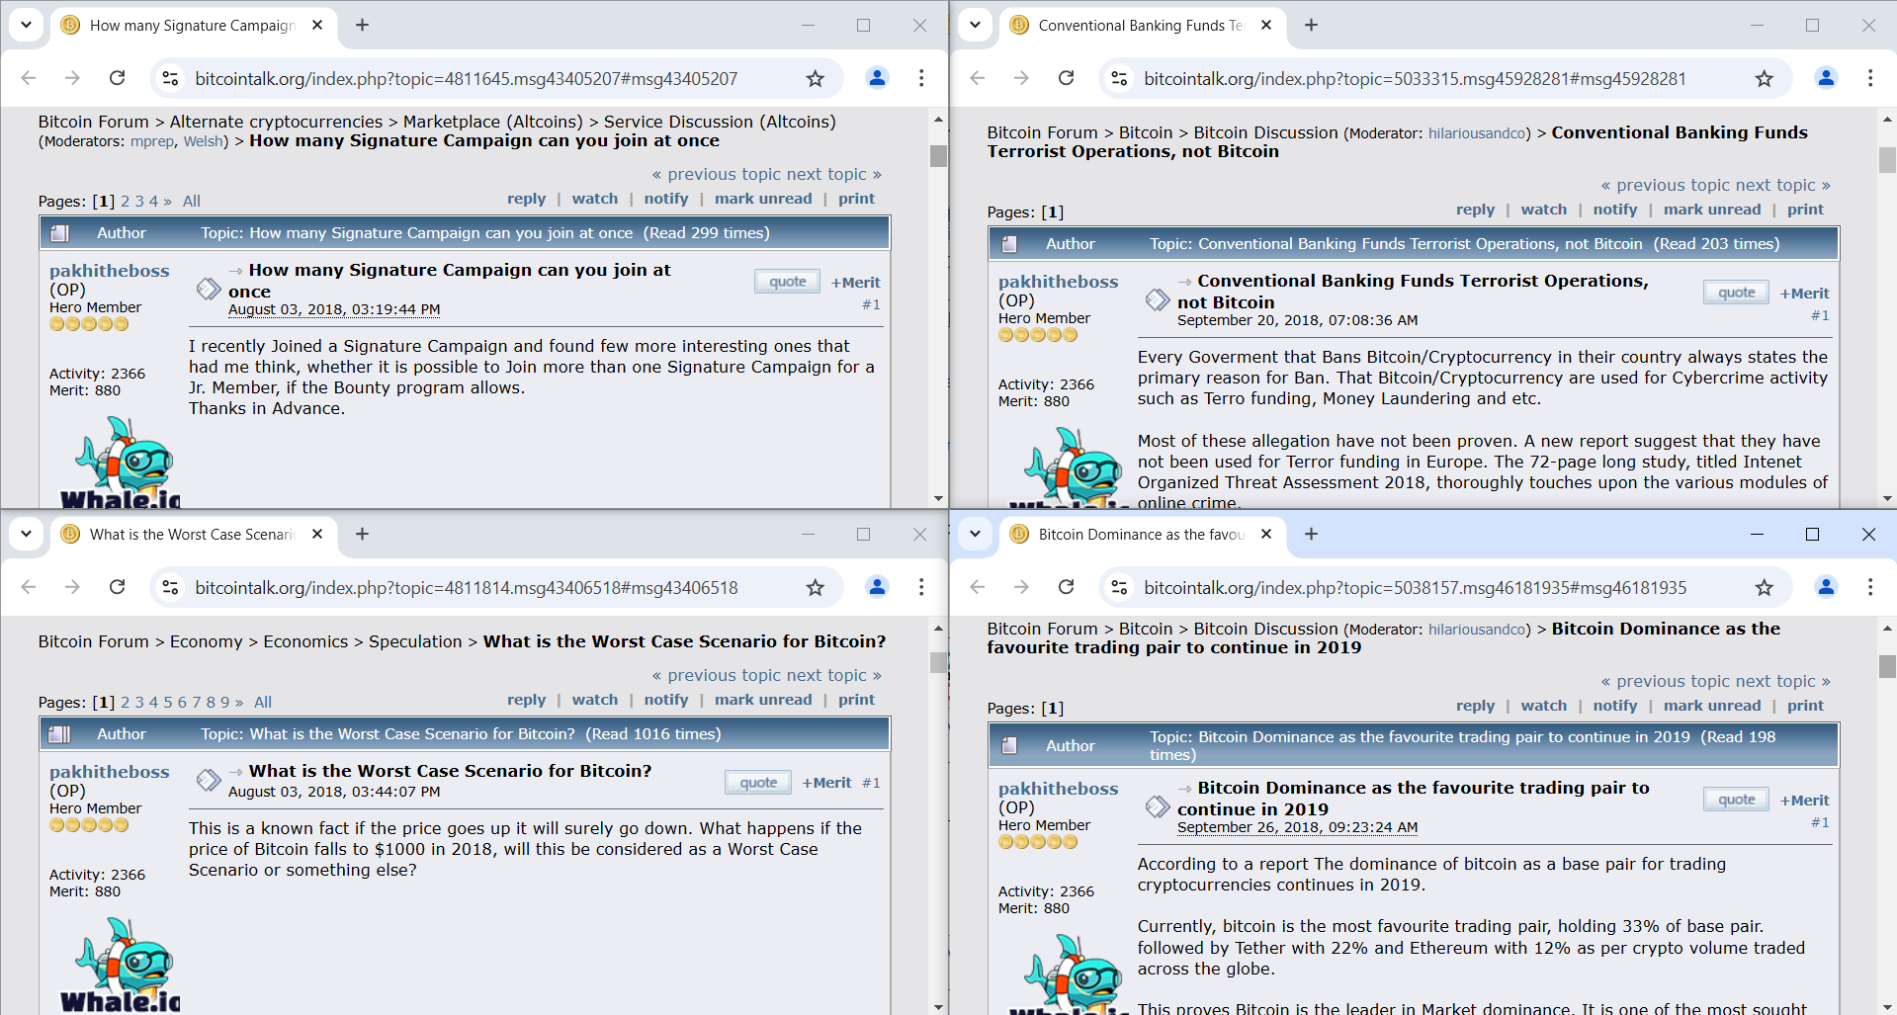Open Chrome menu in Bitcoin Dominance window
This screenshot has width=1897, height=1015.
click(x=1870, y=587)
